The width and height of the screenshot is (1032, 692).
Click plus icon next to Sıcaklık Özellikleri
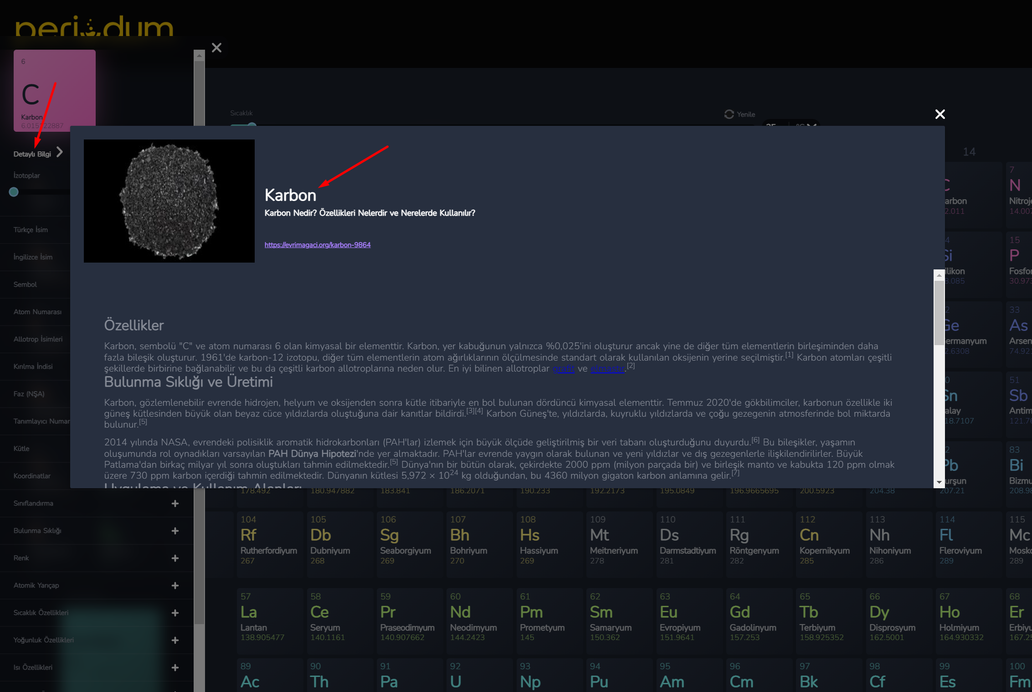coord(175,613)
